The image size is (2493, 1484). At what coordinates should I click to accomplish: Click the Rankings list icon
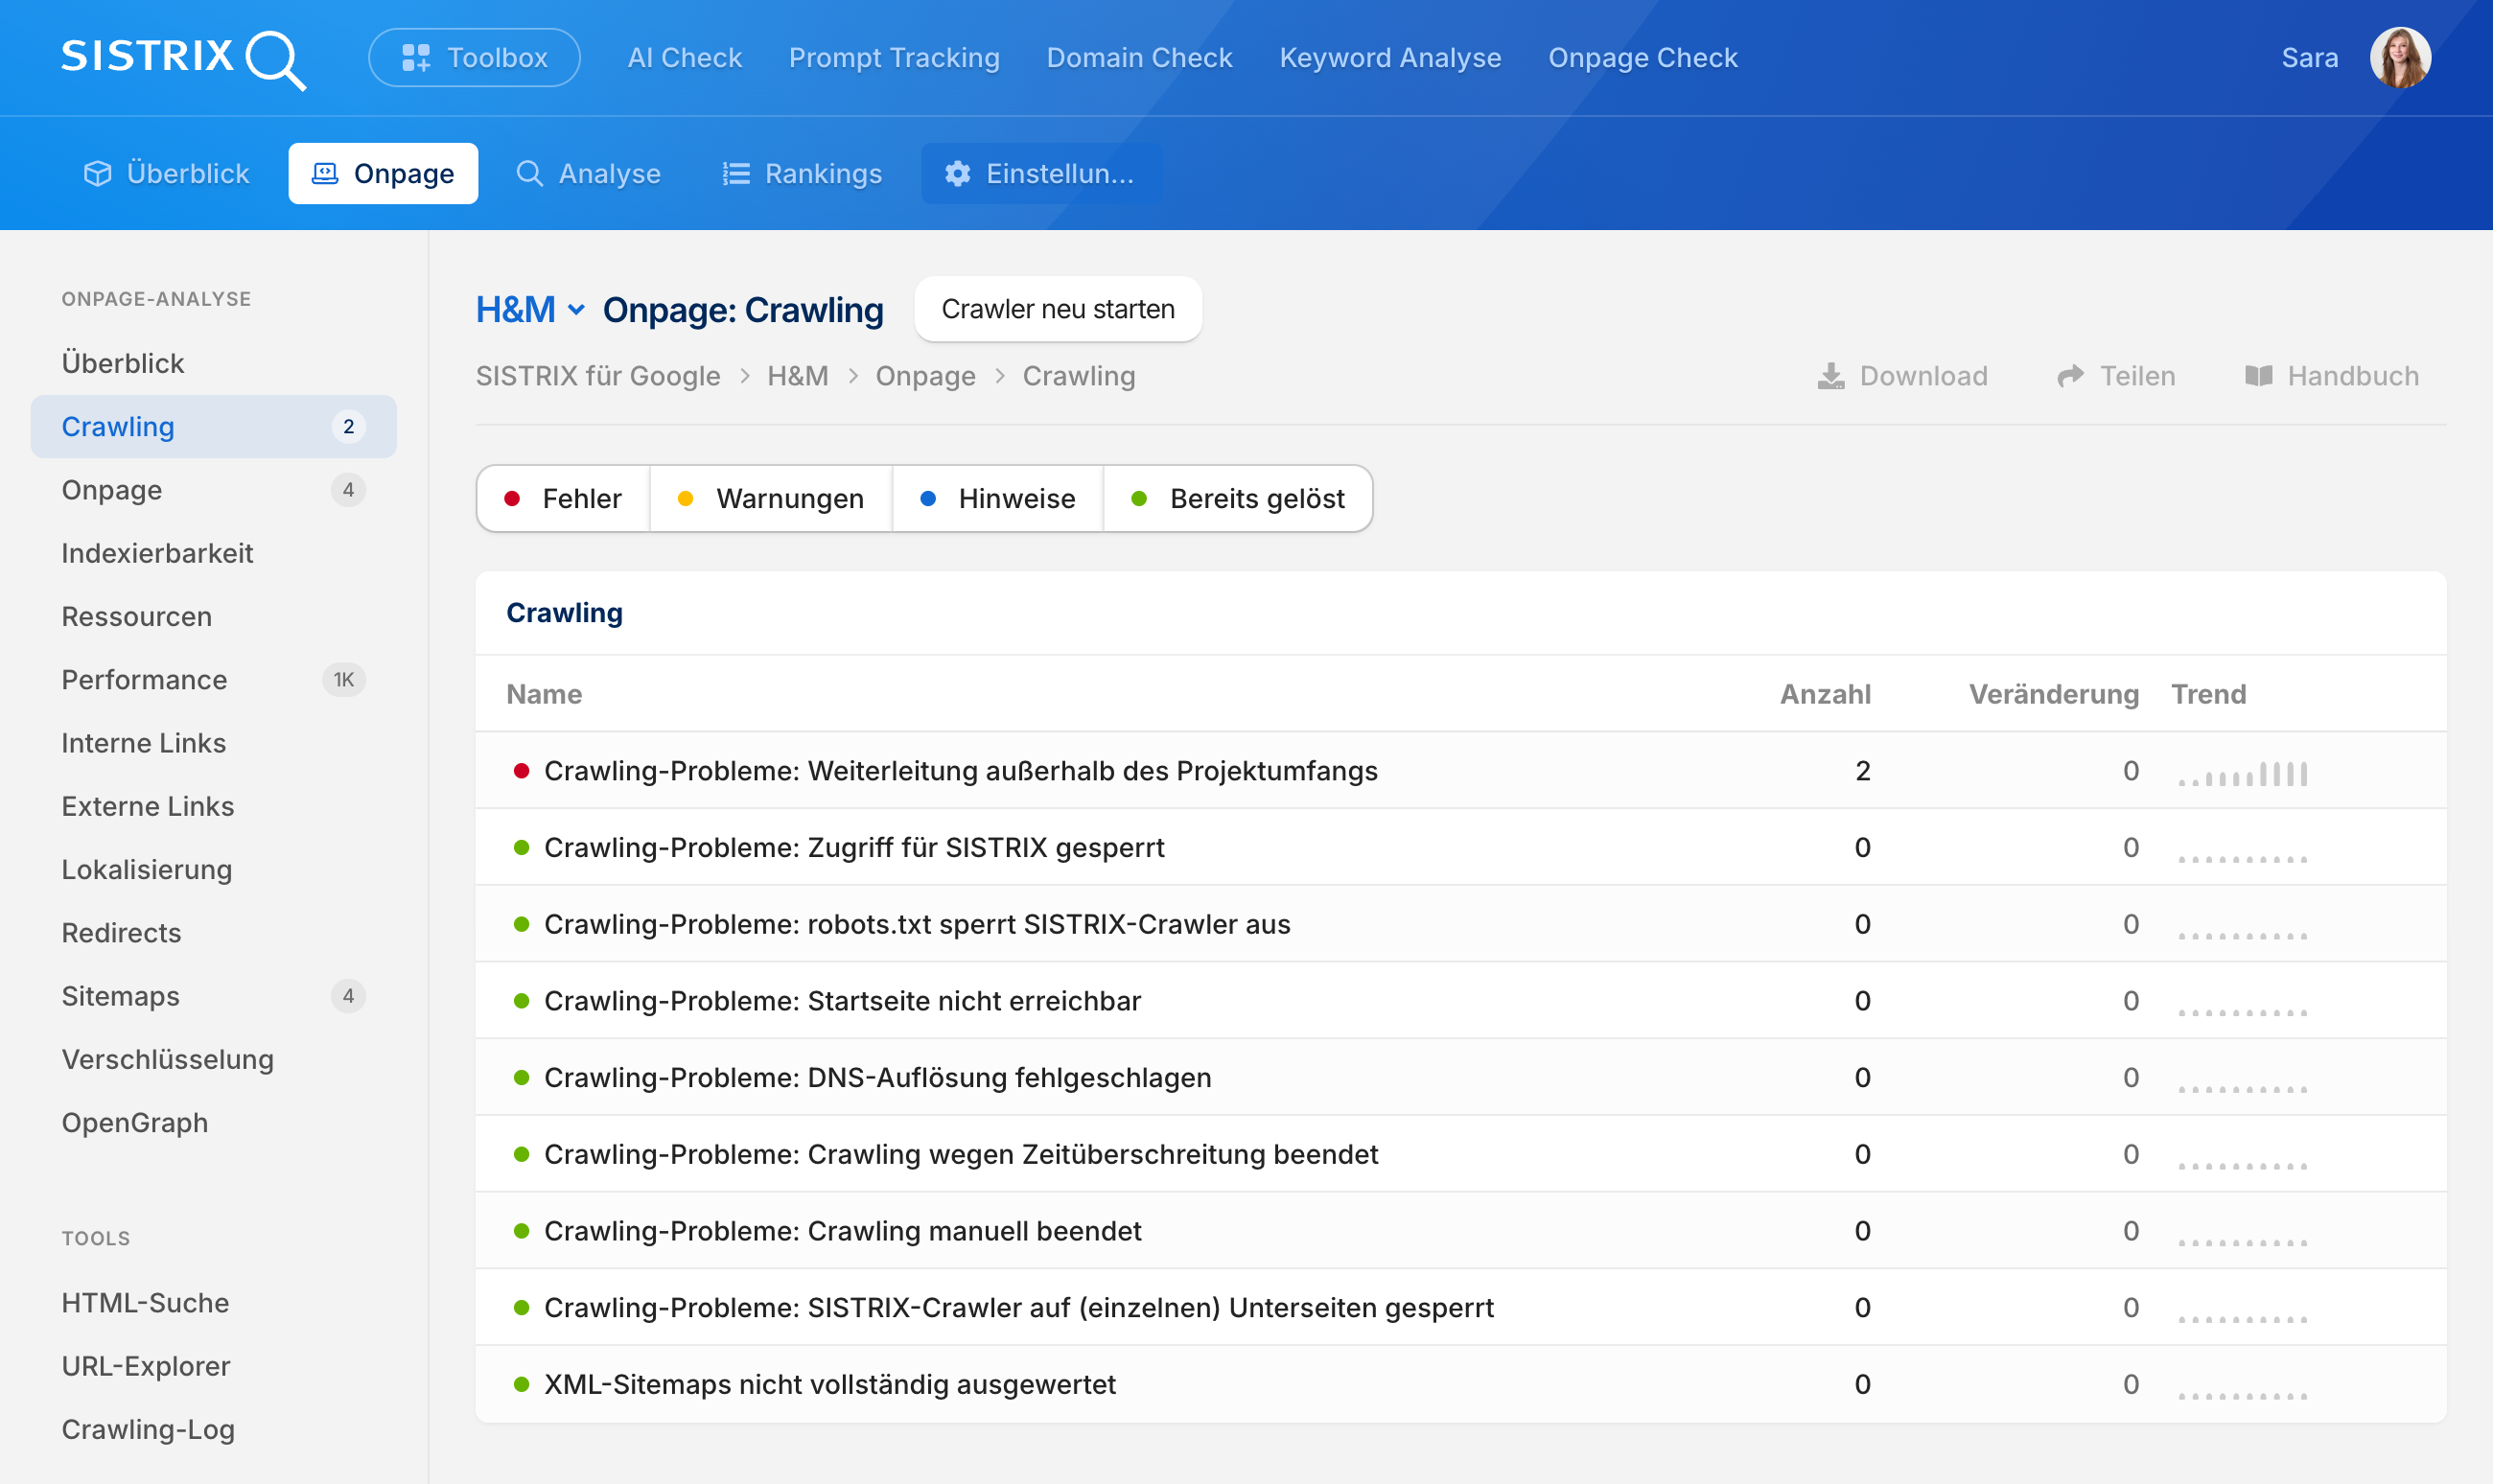736,174
